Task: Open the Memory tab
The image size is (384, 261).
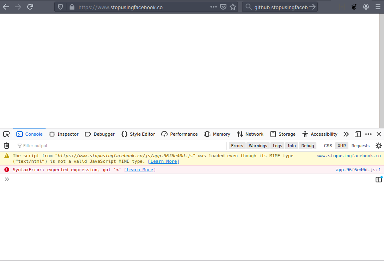Action: pyautogui.click(x=217, y=134)
